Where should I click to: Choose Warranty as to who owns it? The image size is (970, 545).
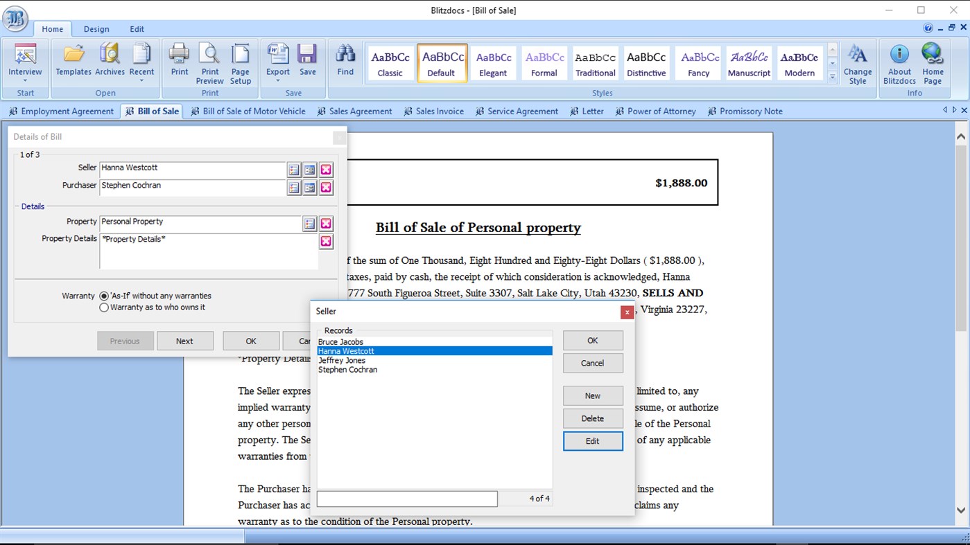pos(105,307)
